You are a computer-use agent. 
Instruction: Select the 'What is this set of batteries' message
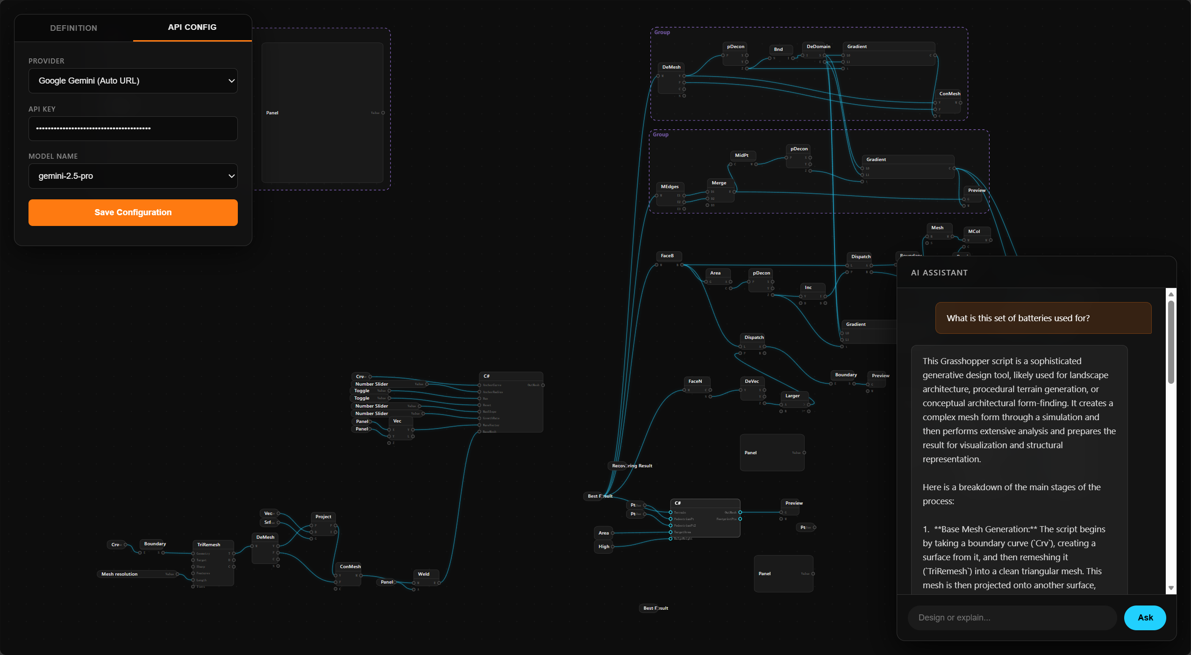pyautogui.click(x=1043, y=318)
